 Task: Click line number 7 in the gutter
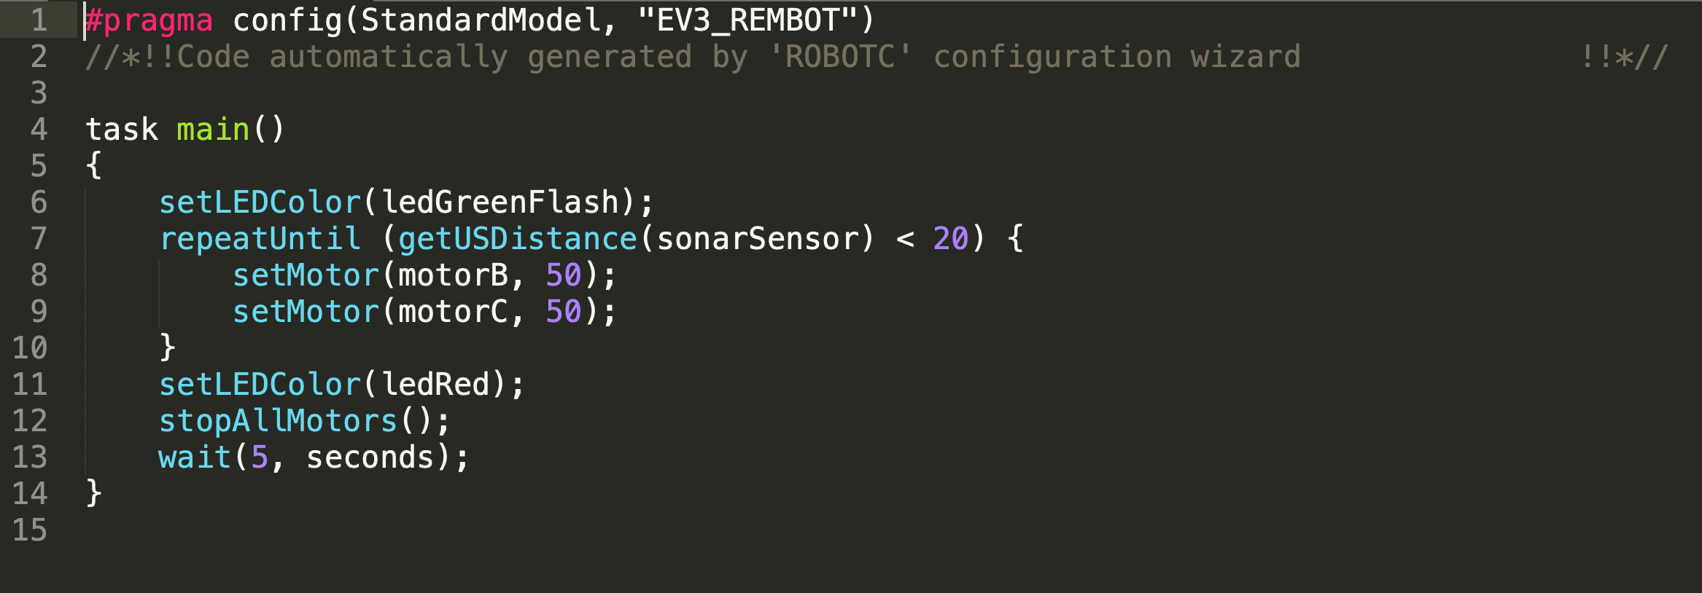[x=39, y=239]
